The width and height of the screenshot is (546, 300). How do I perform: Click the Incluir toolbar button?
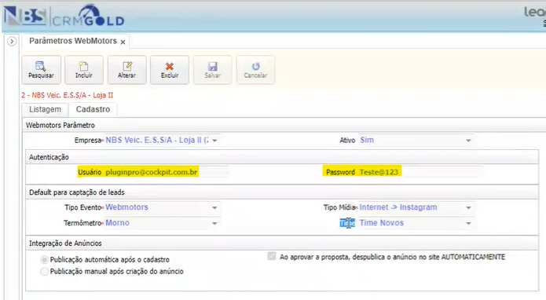[x=84, y=70]
